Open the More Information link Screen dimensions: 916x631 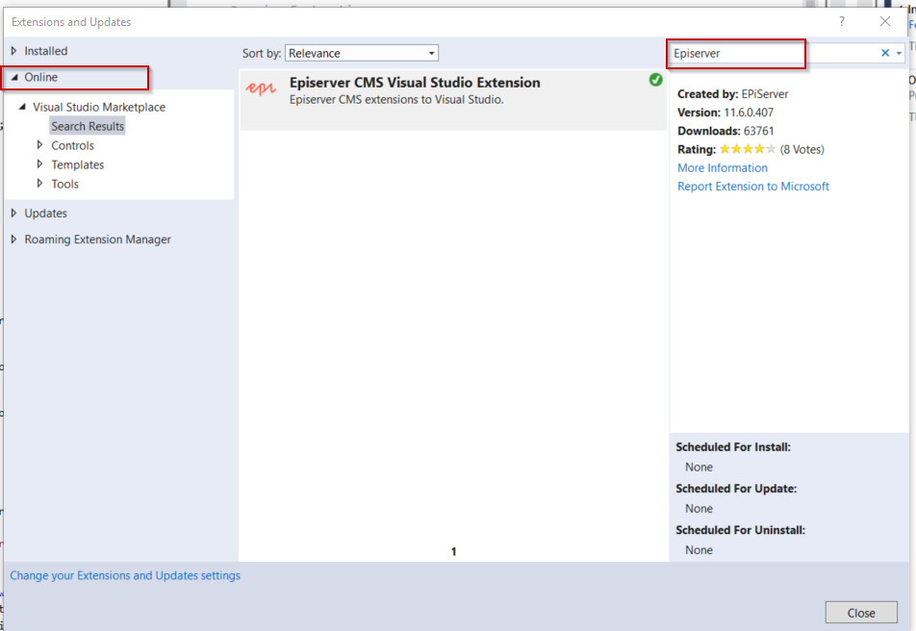pos(723,167)
